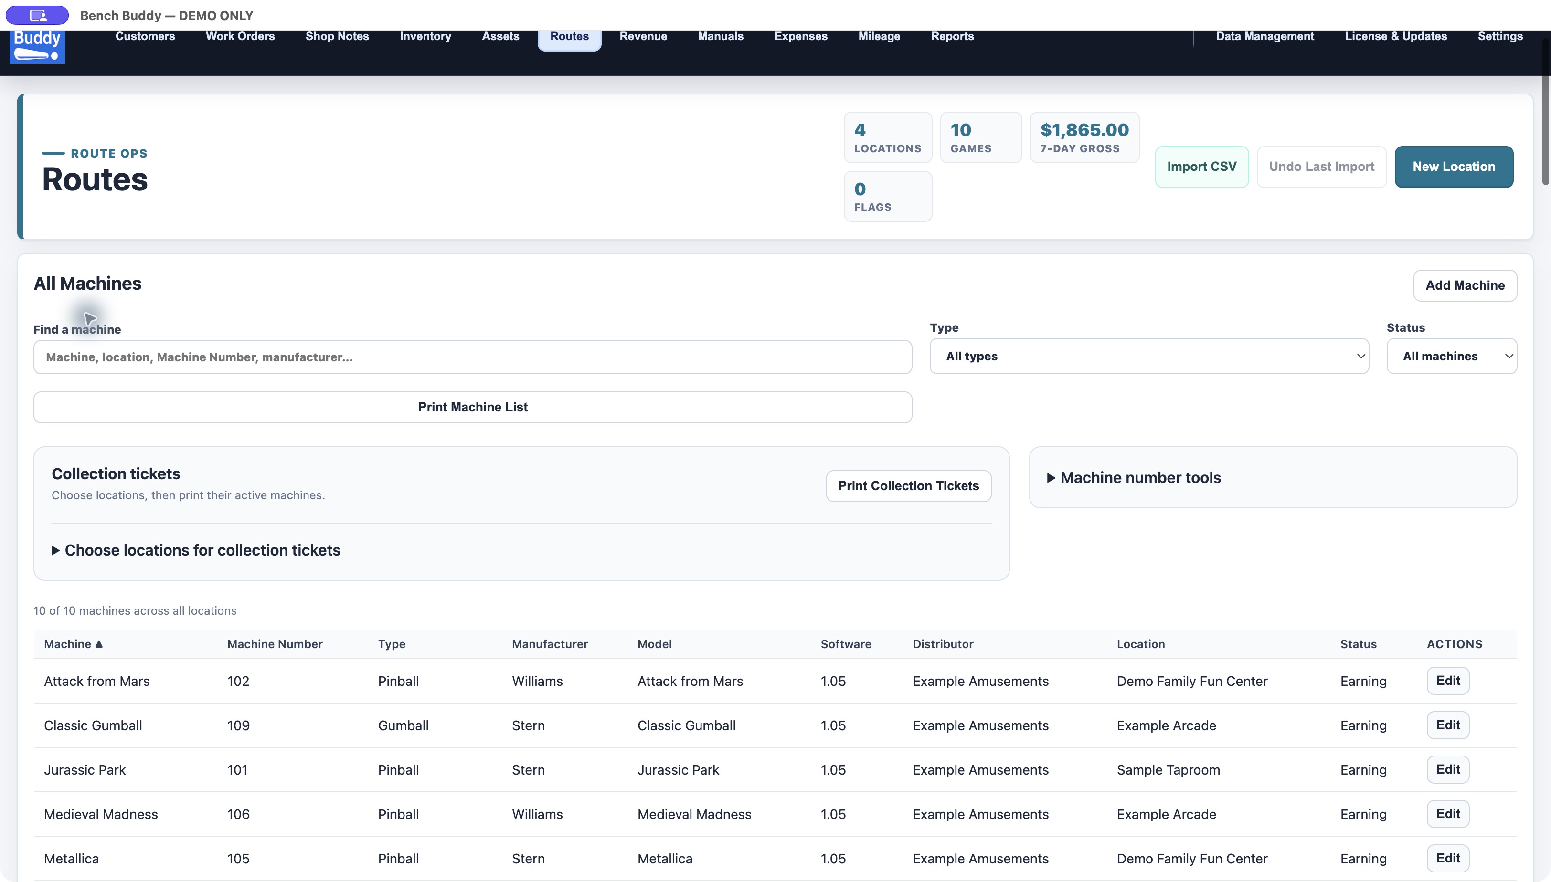Open Data Management
1551x882 pixels.
1265,36
